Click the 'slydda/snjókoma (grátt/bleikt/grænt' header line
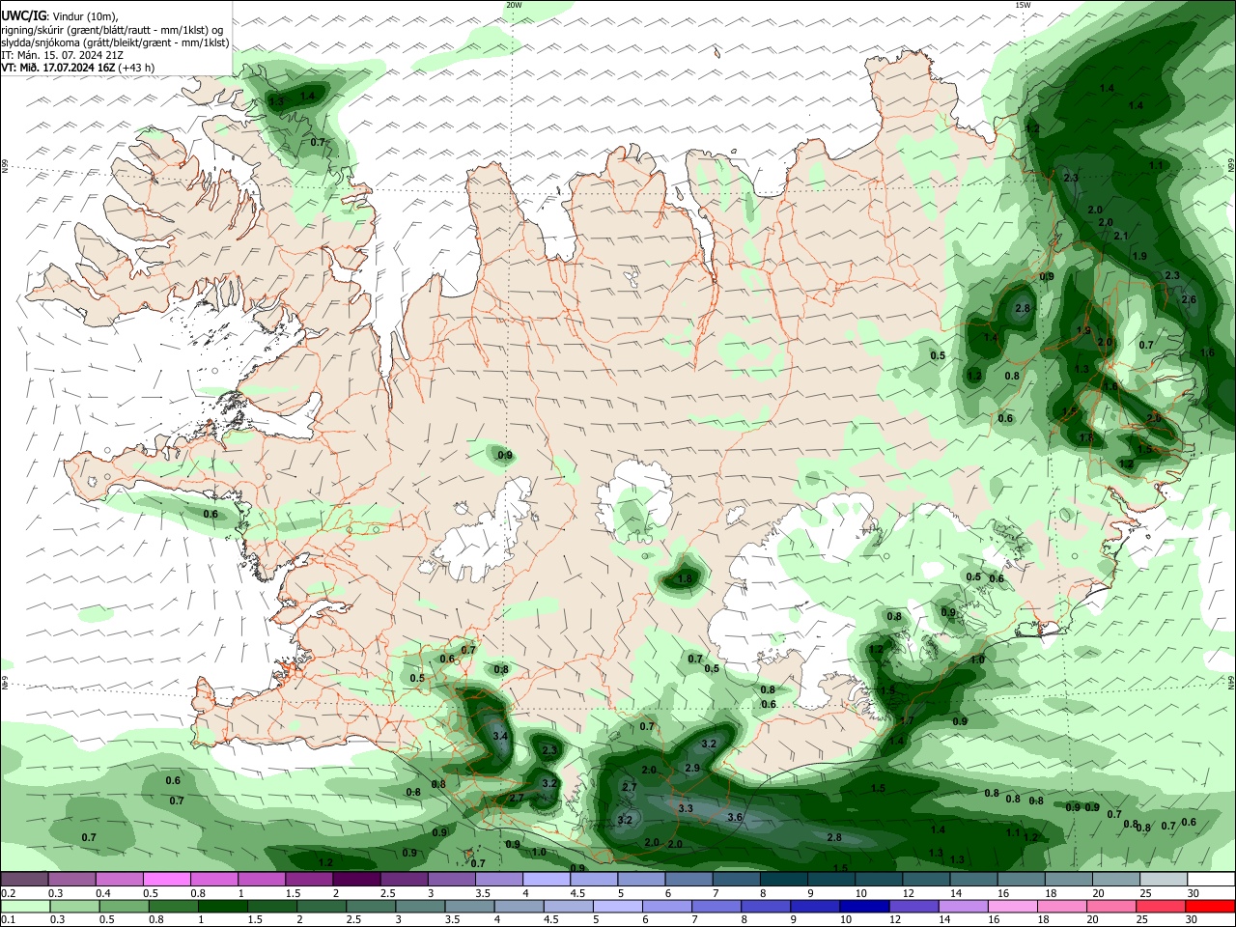1236x927 pixels. click(x=115, y=42)
